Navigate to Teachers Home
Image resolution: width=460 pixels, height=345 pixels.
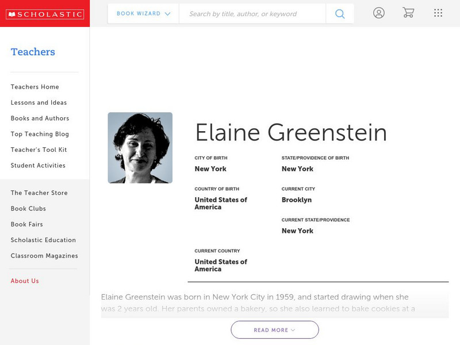tap(34, 87)
